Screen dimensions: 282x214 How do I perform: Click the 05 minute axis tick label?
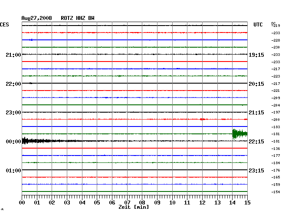[97, 203]
